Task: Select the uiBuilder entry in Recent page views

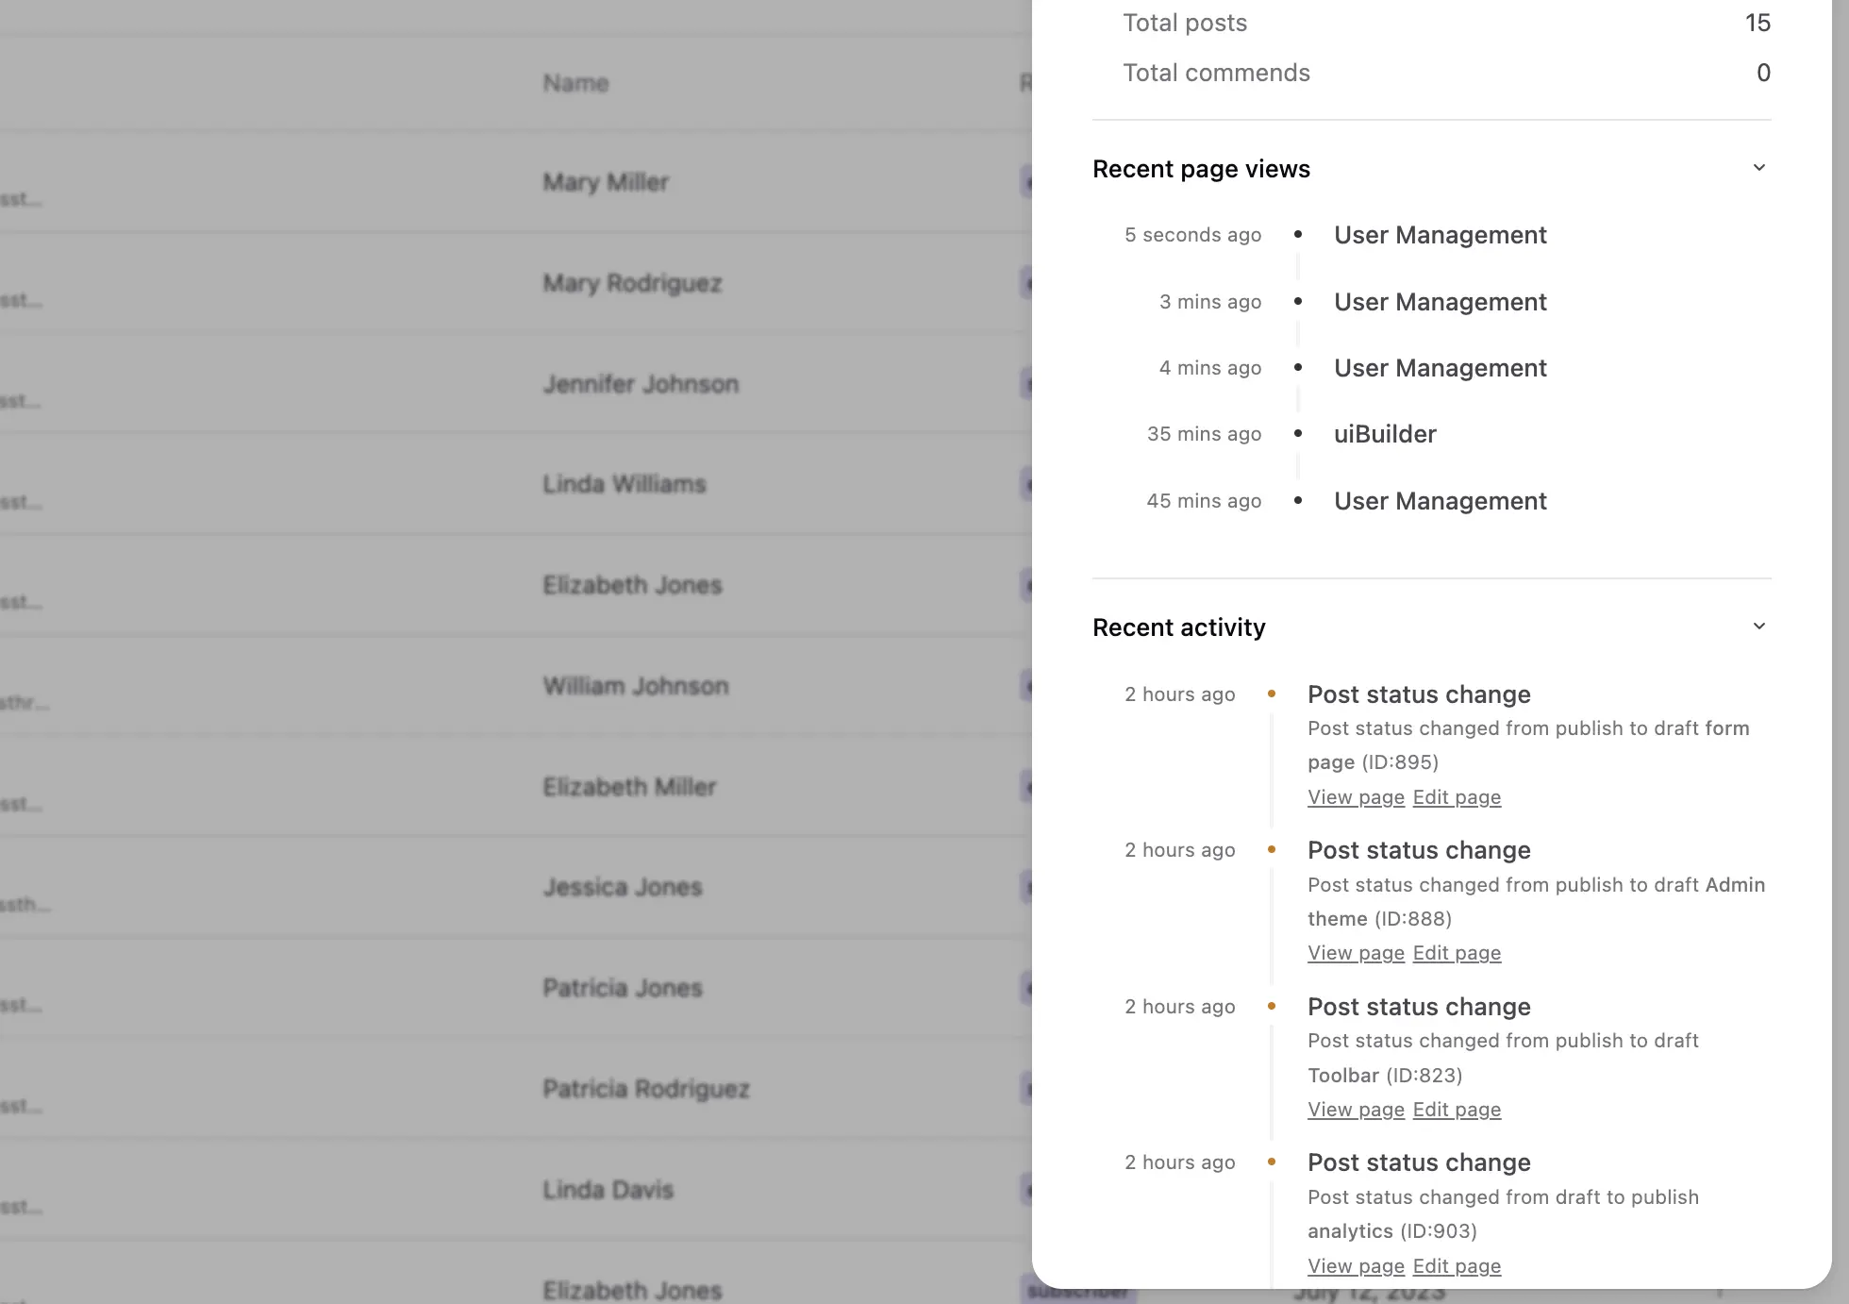Action: pyautogui.click(x=1384, y=434)
